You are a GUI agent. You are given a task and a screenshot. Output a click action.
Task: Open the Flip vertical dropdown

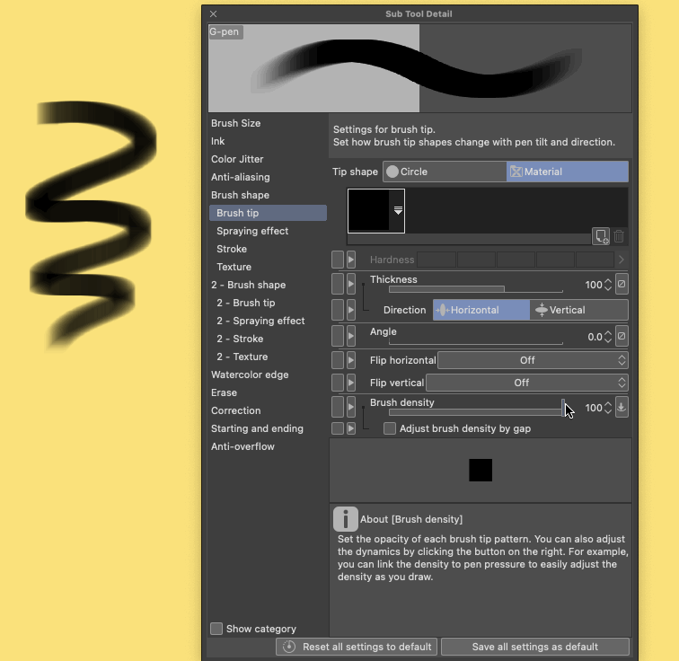click(527, 383)
